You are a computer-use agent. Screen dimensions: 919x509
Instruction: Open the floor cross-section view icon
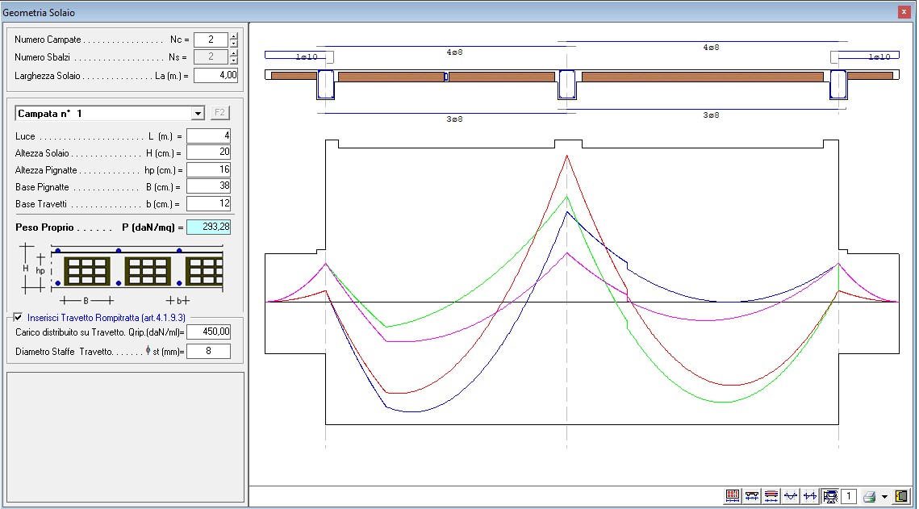(x=733, y=496)
